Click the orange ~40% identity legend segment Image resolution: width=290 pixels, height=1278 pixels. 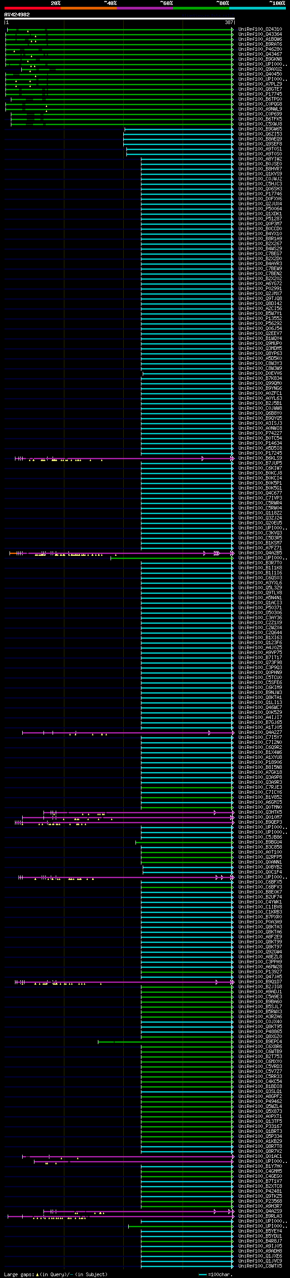[x=89, y=8]
